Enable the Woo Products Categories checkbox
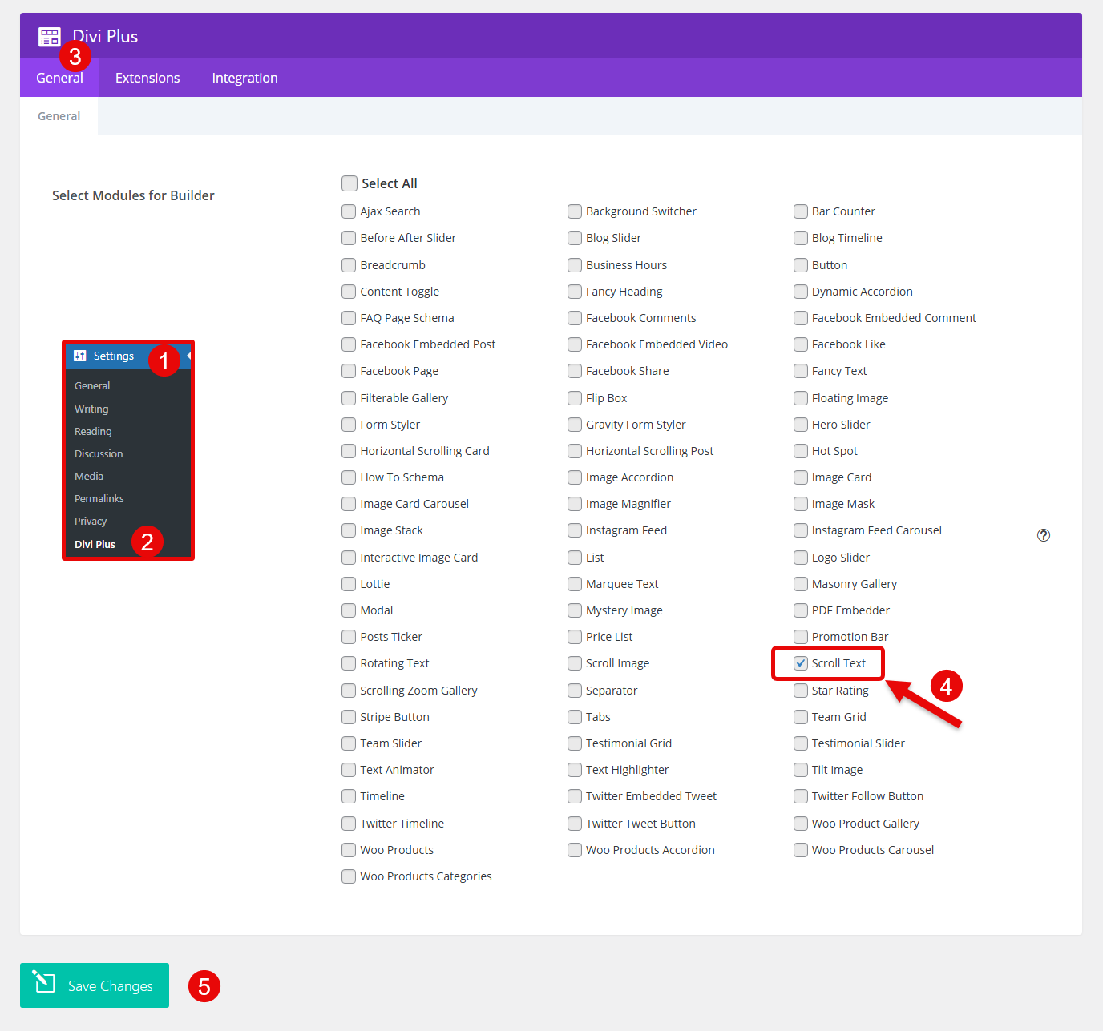The height and width of the screenshot is (1031, 1103). [x=349, y=876]
